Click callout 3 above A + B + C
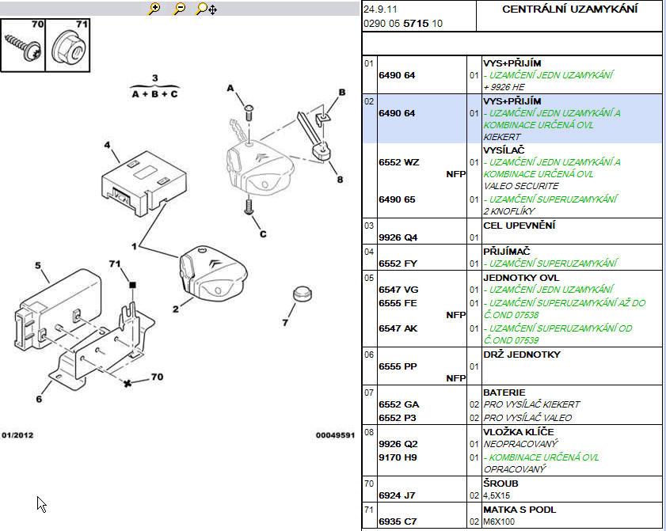Viewport: 666px width, 531px height. 155,78
